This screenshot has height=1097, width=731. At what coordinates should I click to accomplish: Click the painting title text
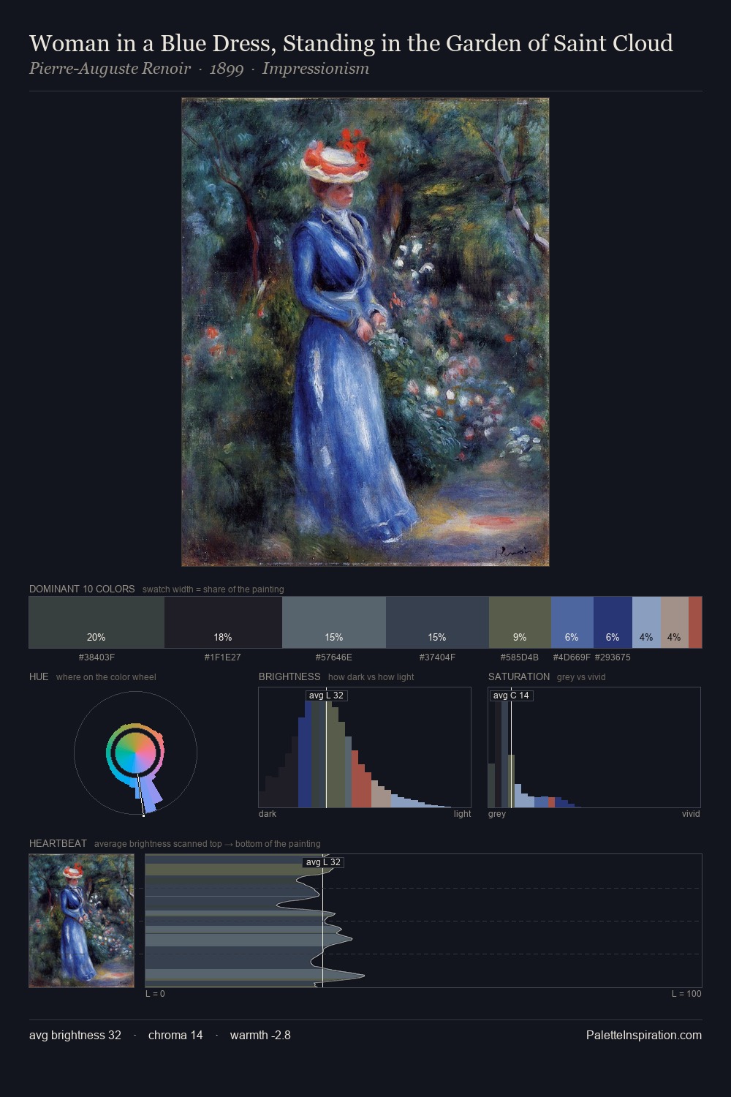351,43
